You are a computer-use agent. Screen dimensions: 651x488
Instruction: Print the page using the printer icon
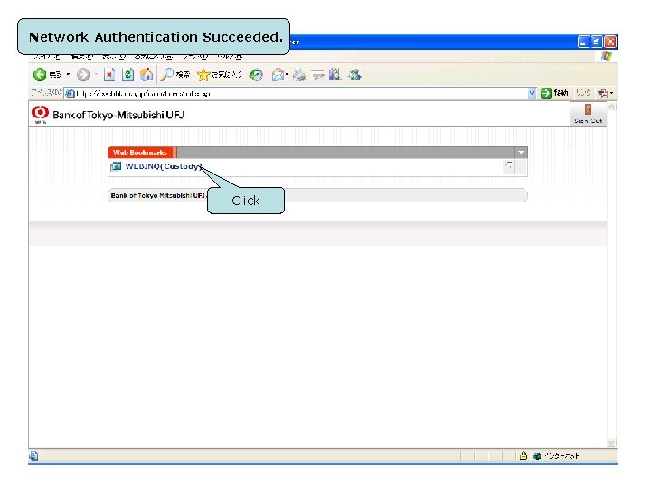(299, 75)
